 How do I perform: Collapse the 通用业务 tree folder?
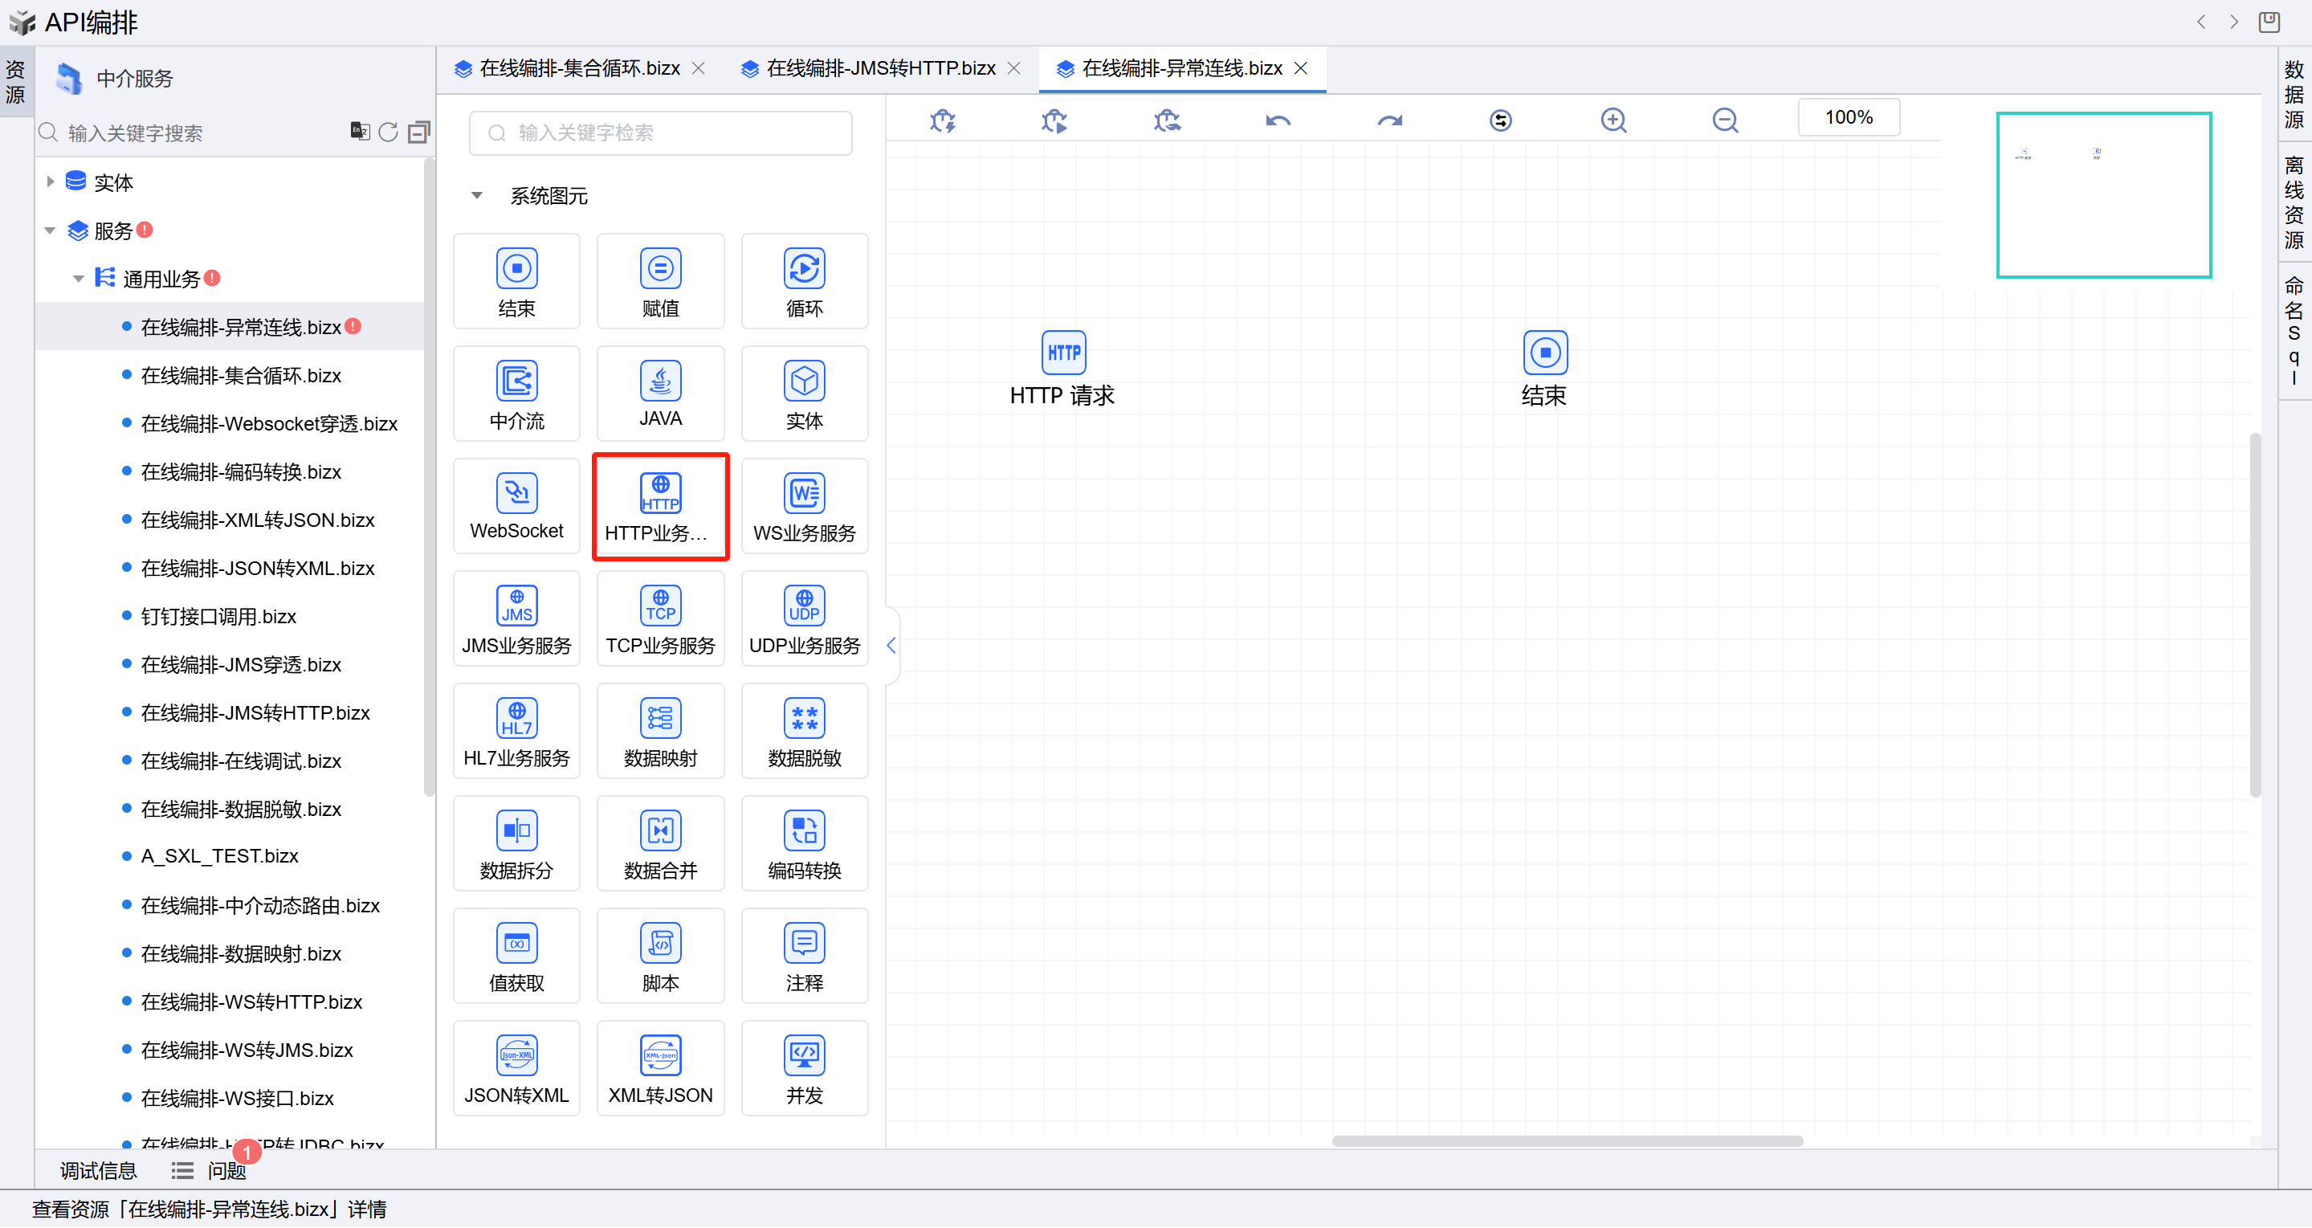(x=79, y=279)
